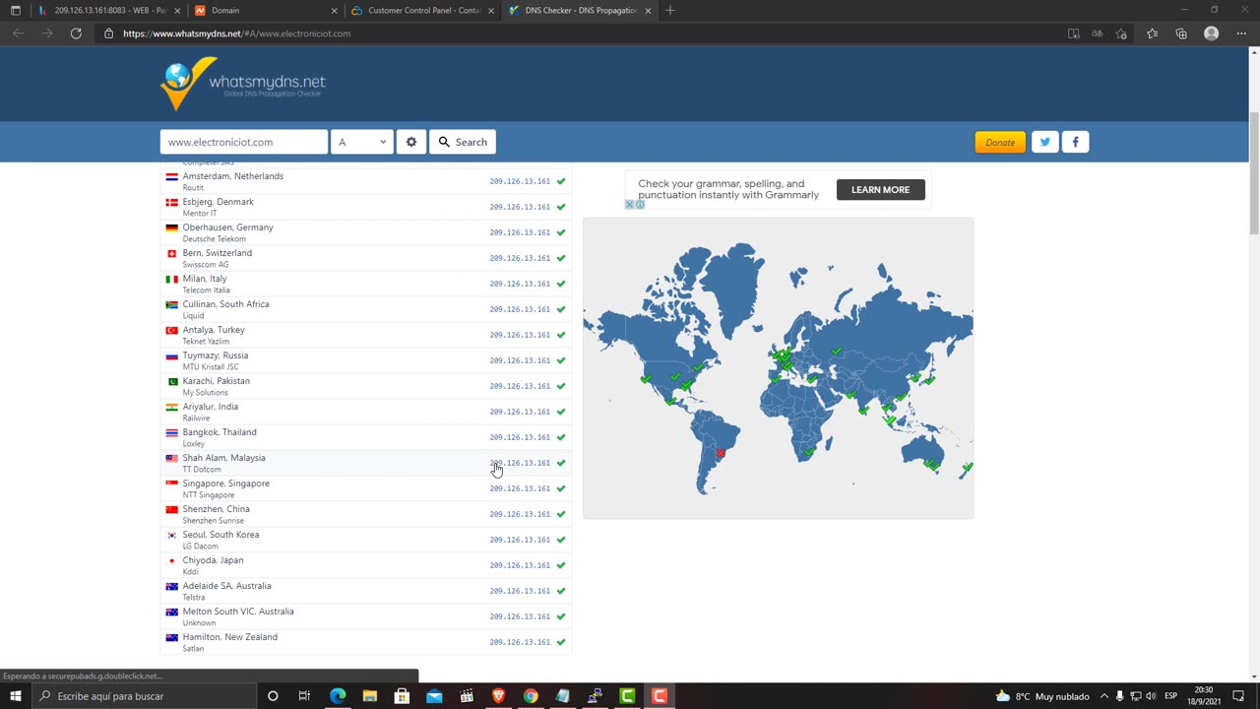
Task: Click the Oberhausen, Germany IP address
Action: click(x=520, y=232)
